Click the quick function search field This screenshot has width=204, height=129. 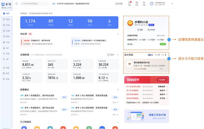[x=35, y=4]
